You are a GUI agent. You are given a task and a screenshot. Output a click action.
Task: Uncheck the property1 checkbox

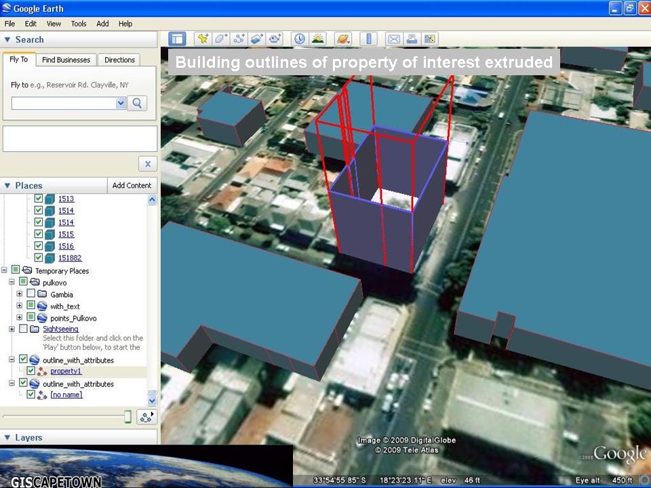coord(31,371)
